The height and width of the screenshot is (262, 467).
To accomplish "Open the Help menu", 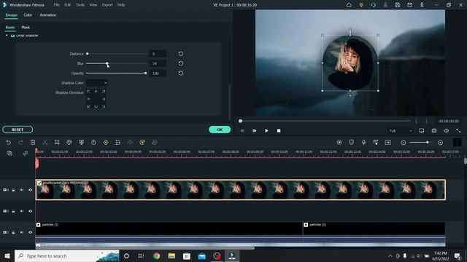I will click(x=121, y=5).
